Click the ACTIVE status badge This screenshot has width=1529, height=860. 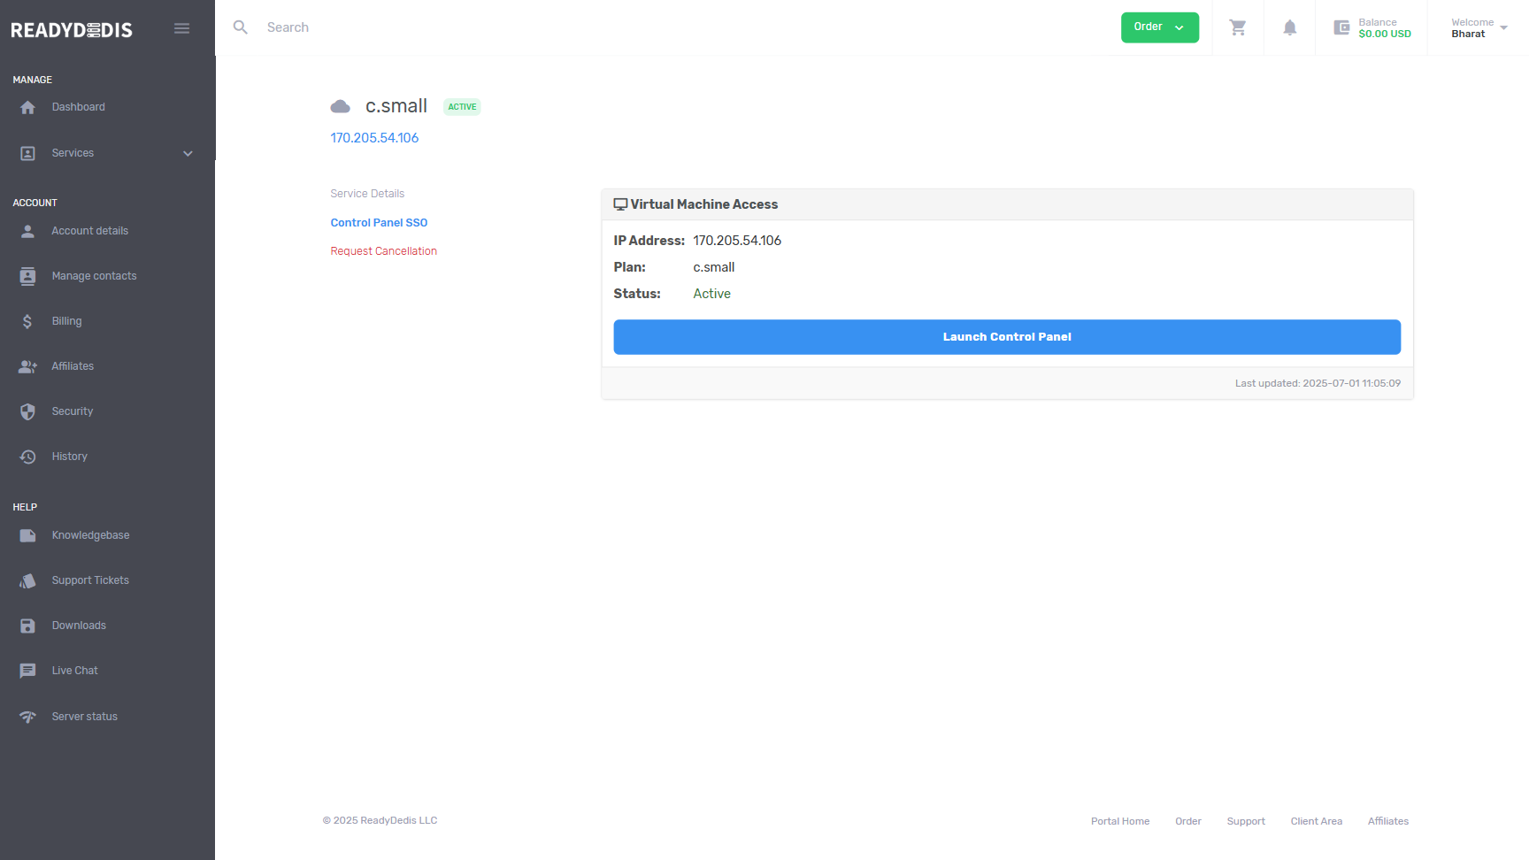(462, 107)
